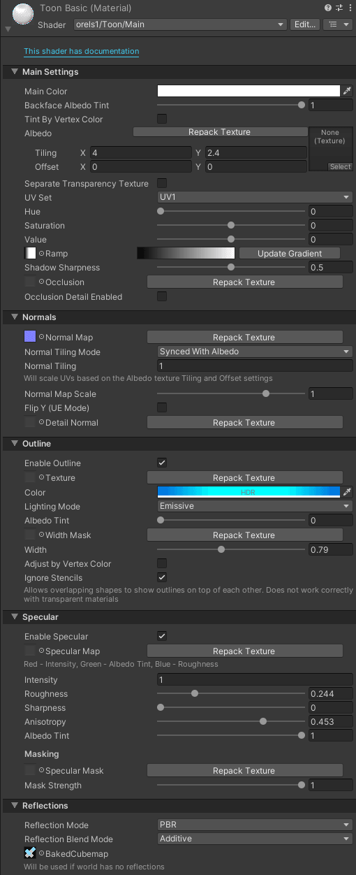Open object picker for Specular Mask
356x875 pixels.
(x=41, y=771)
